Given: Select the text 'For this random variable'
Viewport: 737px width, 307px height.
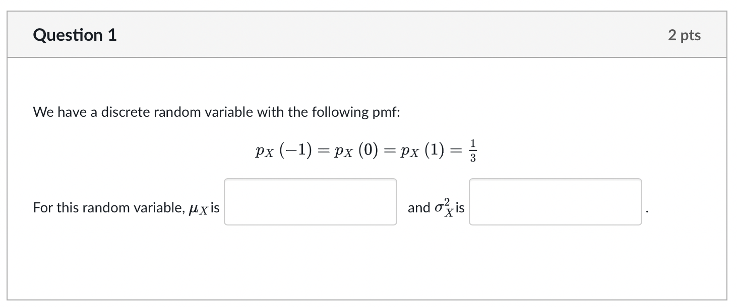Looking at the screenshot, I should pyautogui.click(x=101, y=207).
